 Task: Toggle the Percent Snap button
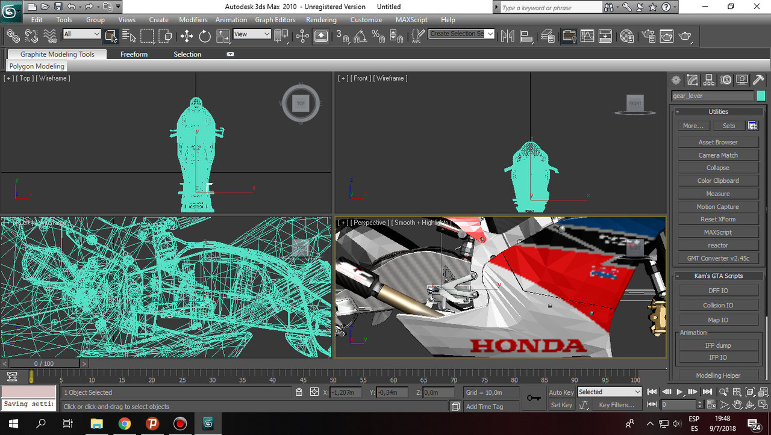[x=378, y=36]
